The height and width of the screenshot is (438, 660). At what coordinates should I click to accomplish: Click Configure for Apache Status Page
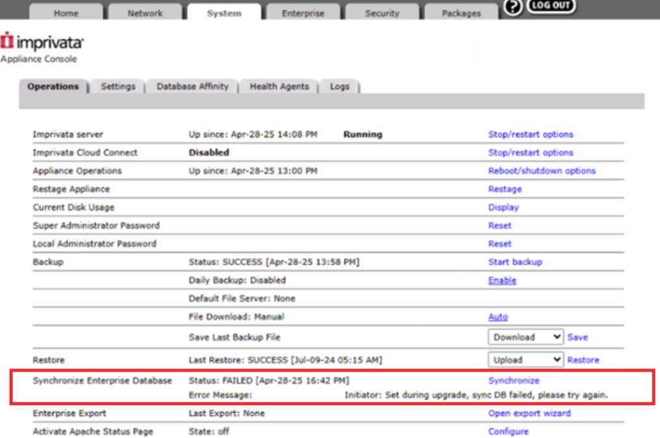pos(508,432)
